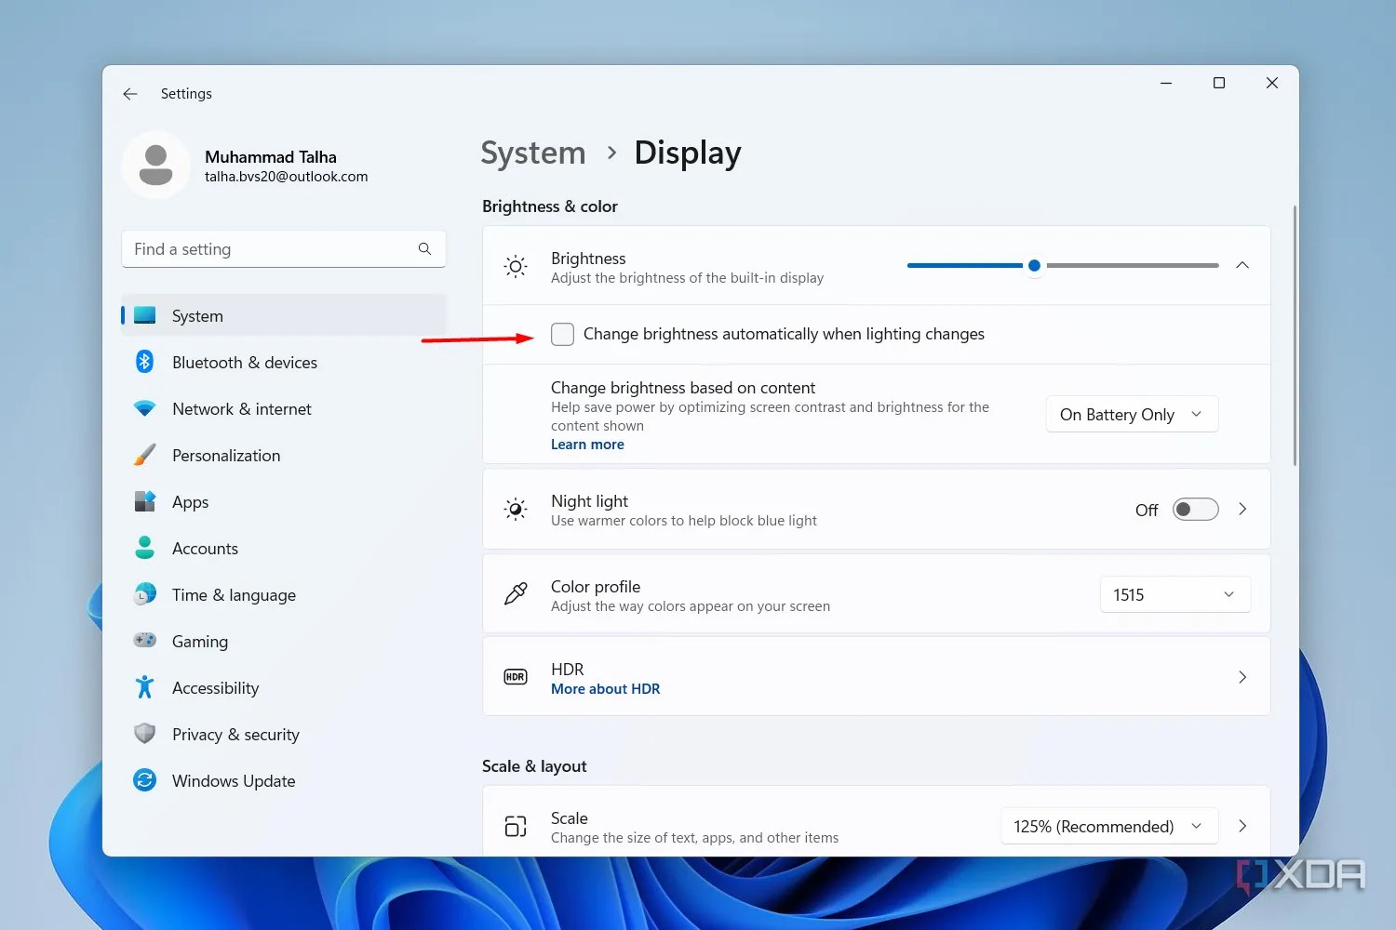This screenshot has height=930, width=1396.
Task: Click the HDR icon
Action: (515, 676)
